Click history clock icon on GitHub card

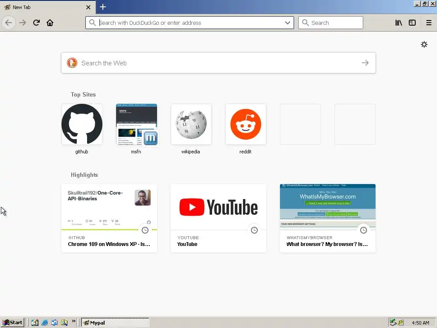[x=145, y=230]
